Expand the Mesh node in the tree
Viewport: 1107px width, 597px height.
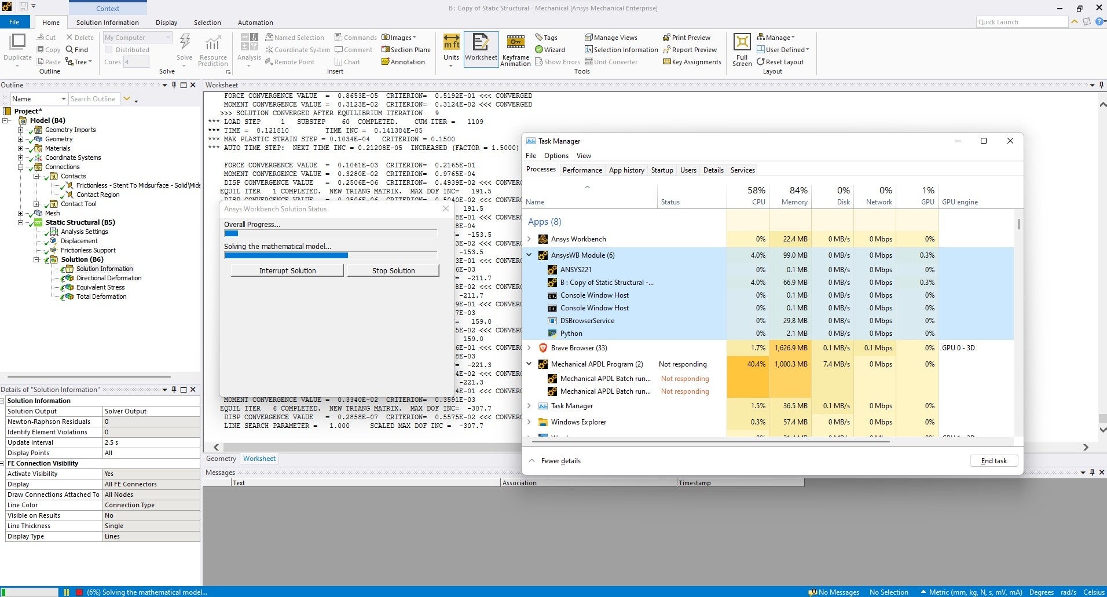pos(21,213)
